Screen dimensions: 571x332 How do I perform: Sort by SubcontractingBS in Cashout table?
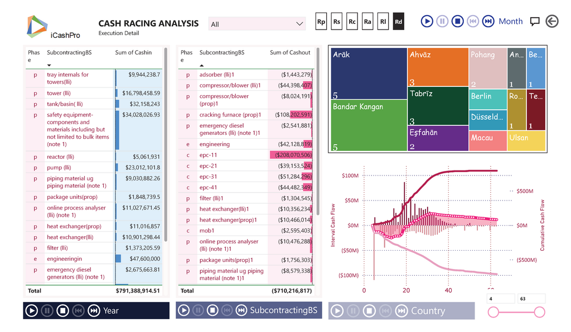click(221, 52)
